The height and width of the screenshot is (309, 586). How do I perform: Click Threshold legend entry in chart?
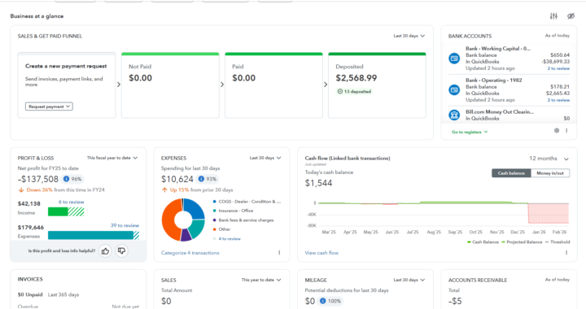pyautogui.click(x=558, y=242)
